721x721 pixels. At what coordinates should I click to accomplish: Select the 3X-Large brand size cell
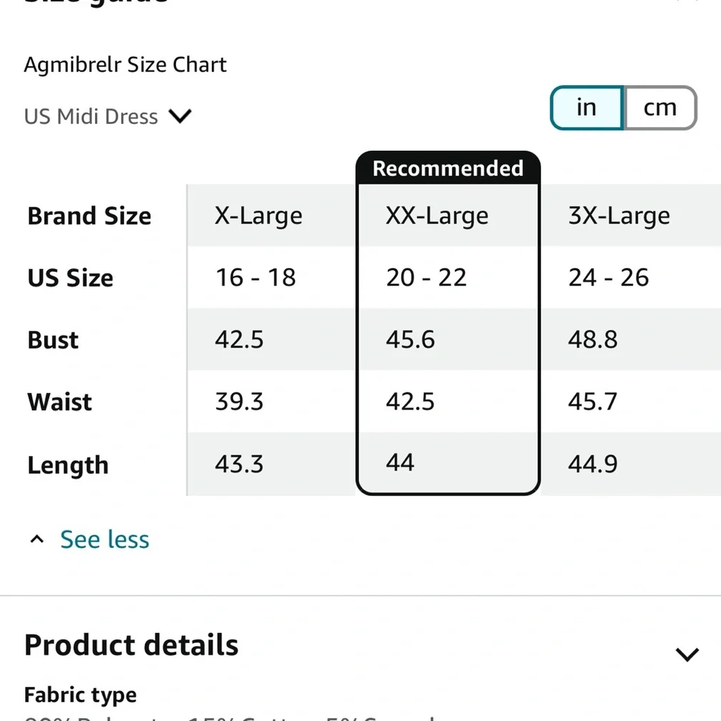click(619, 216)
